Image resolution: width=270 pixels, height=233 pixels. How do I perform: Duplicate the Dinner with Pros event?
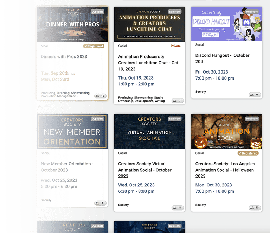pos(97,12)
